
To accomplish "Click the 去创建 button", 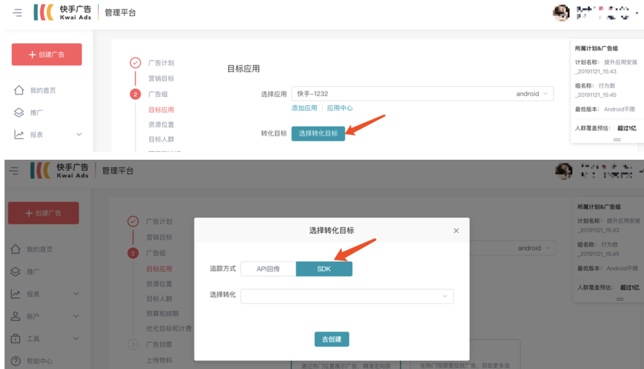I will coord(332,339).
